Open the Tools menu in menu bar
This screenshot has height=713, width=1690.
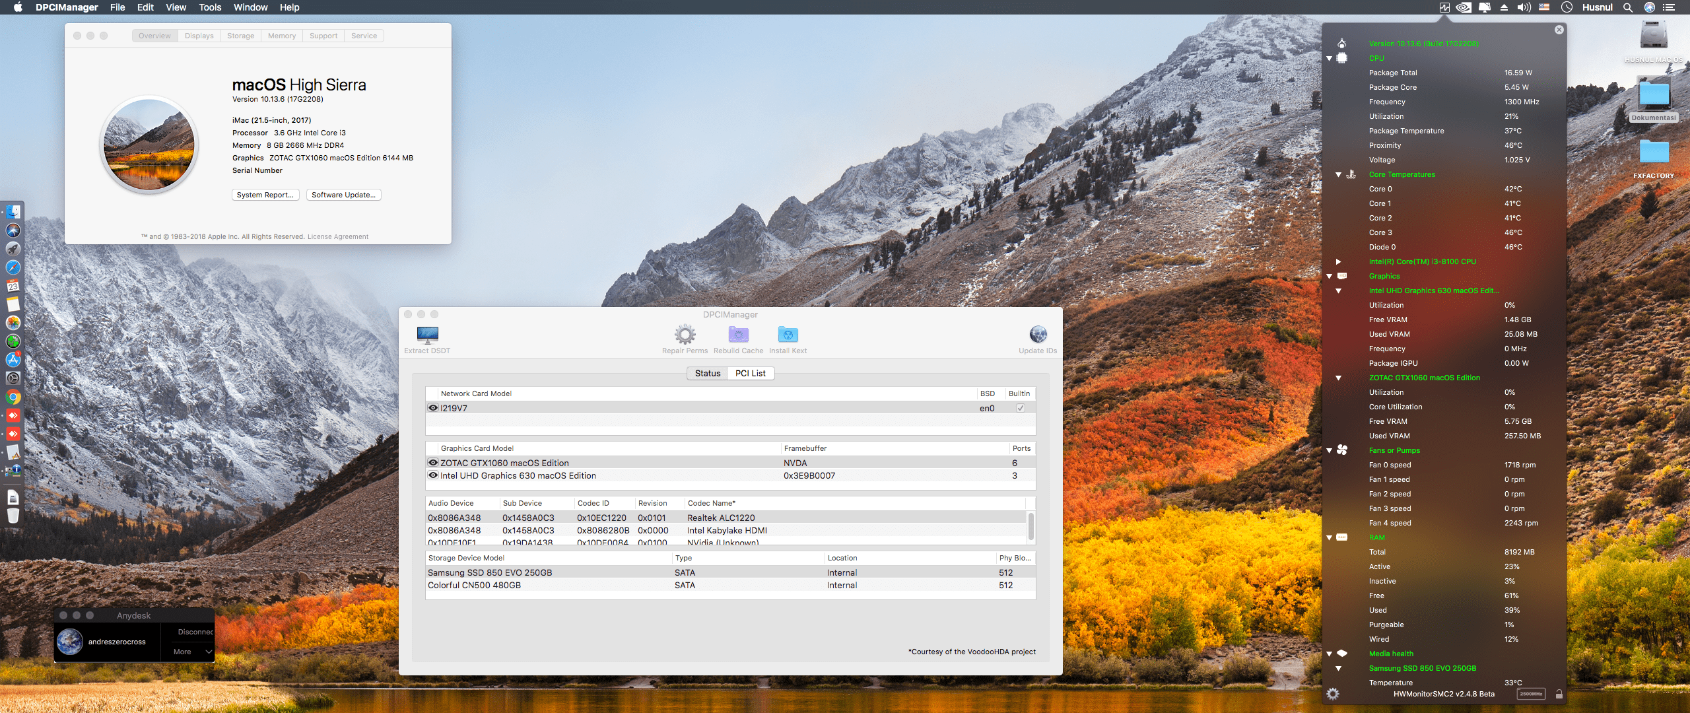[x=210, y=7]
